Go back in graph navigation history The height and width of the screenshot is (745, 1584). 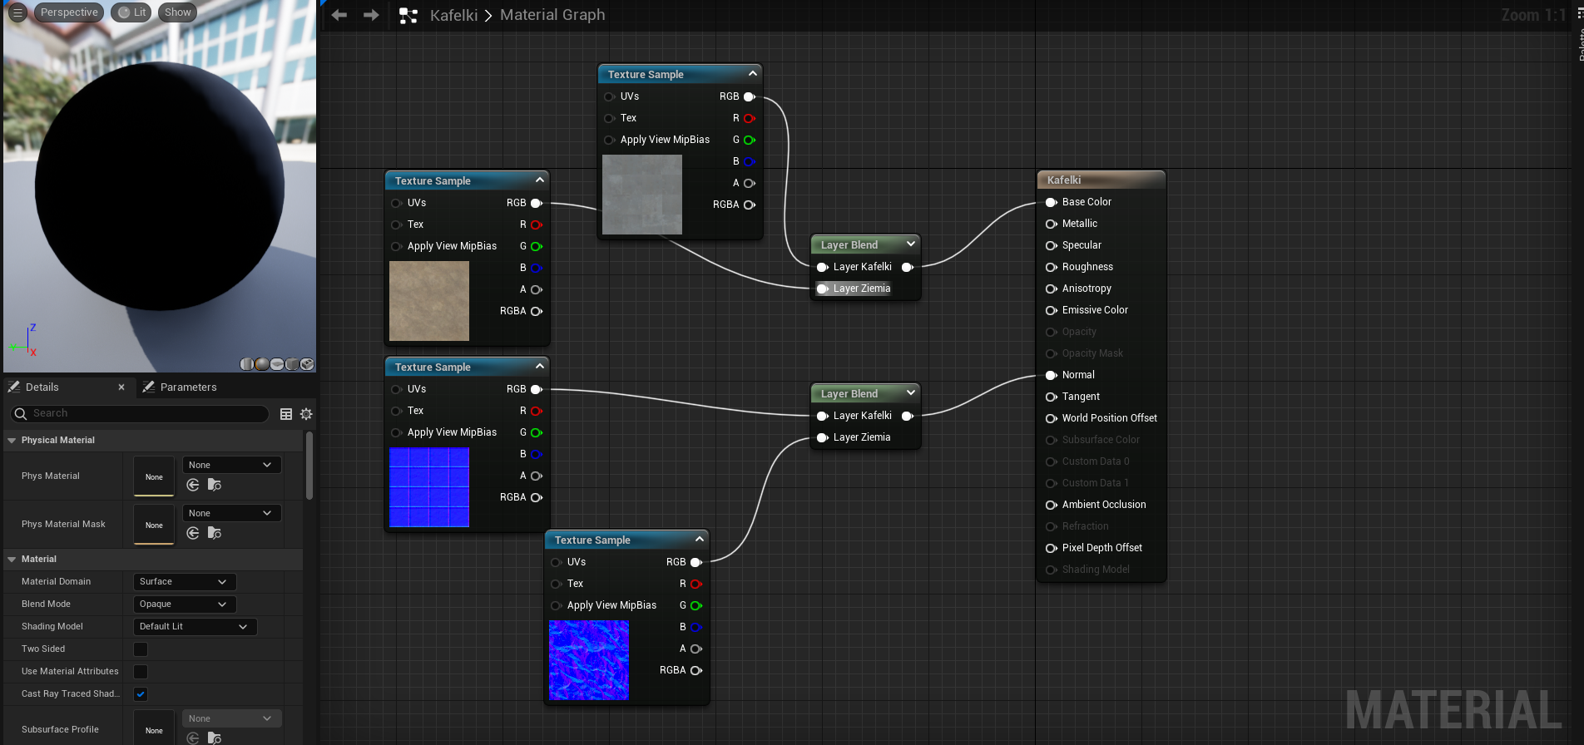click(339, 15)
